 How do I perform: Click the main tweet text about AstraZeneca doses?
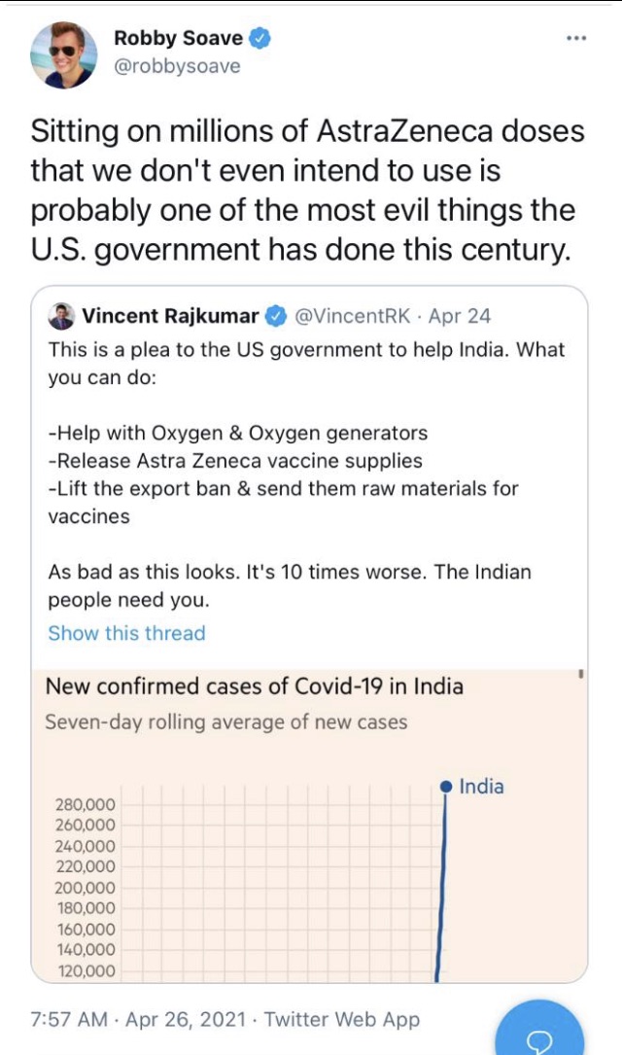pyautogui.click(x=307, y=191)
